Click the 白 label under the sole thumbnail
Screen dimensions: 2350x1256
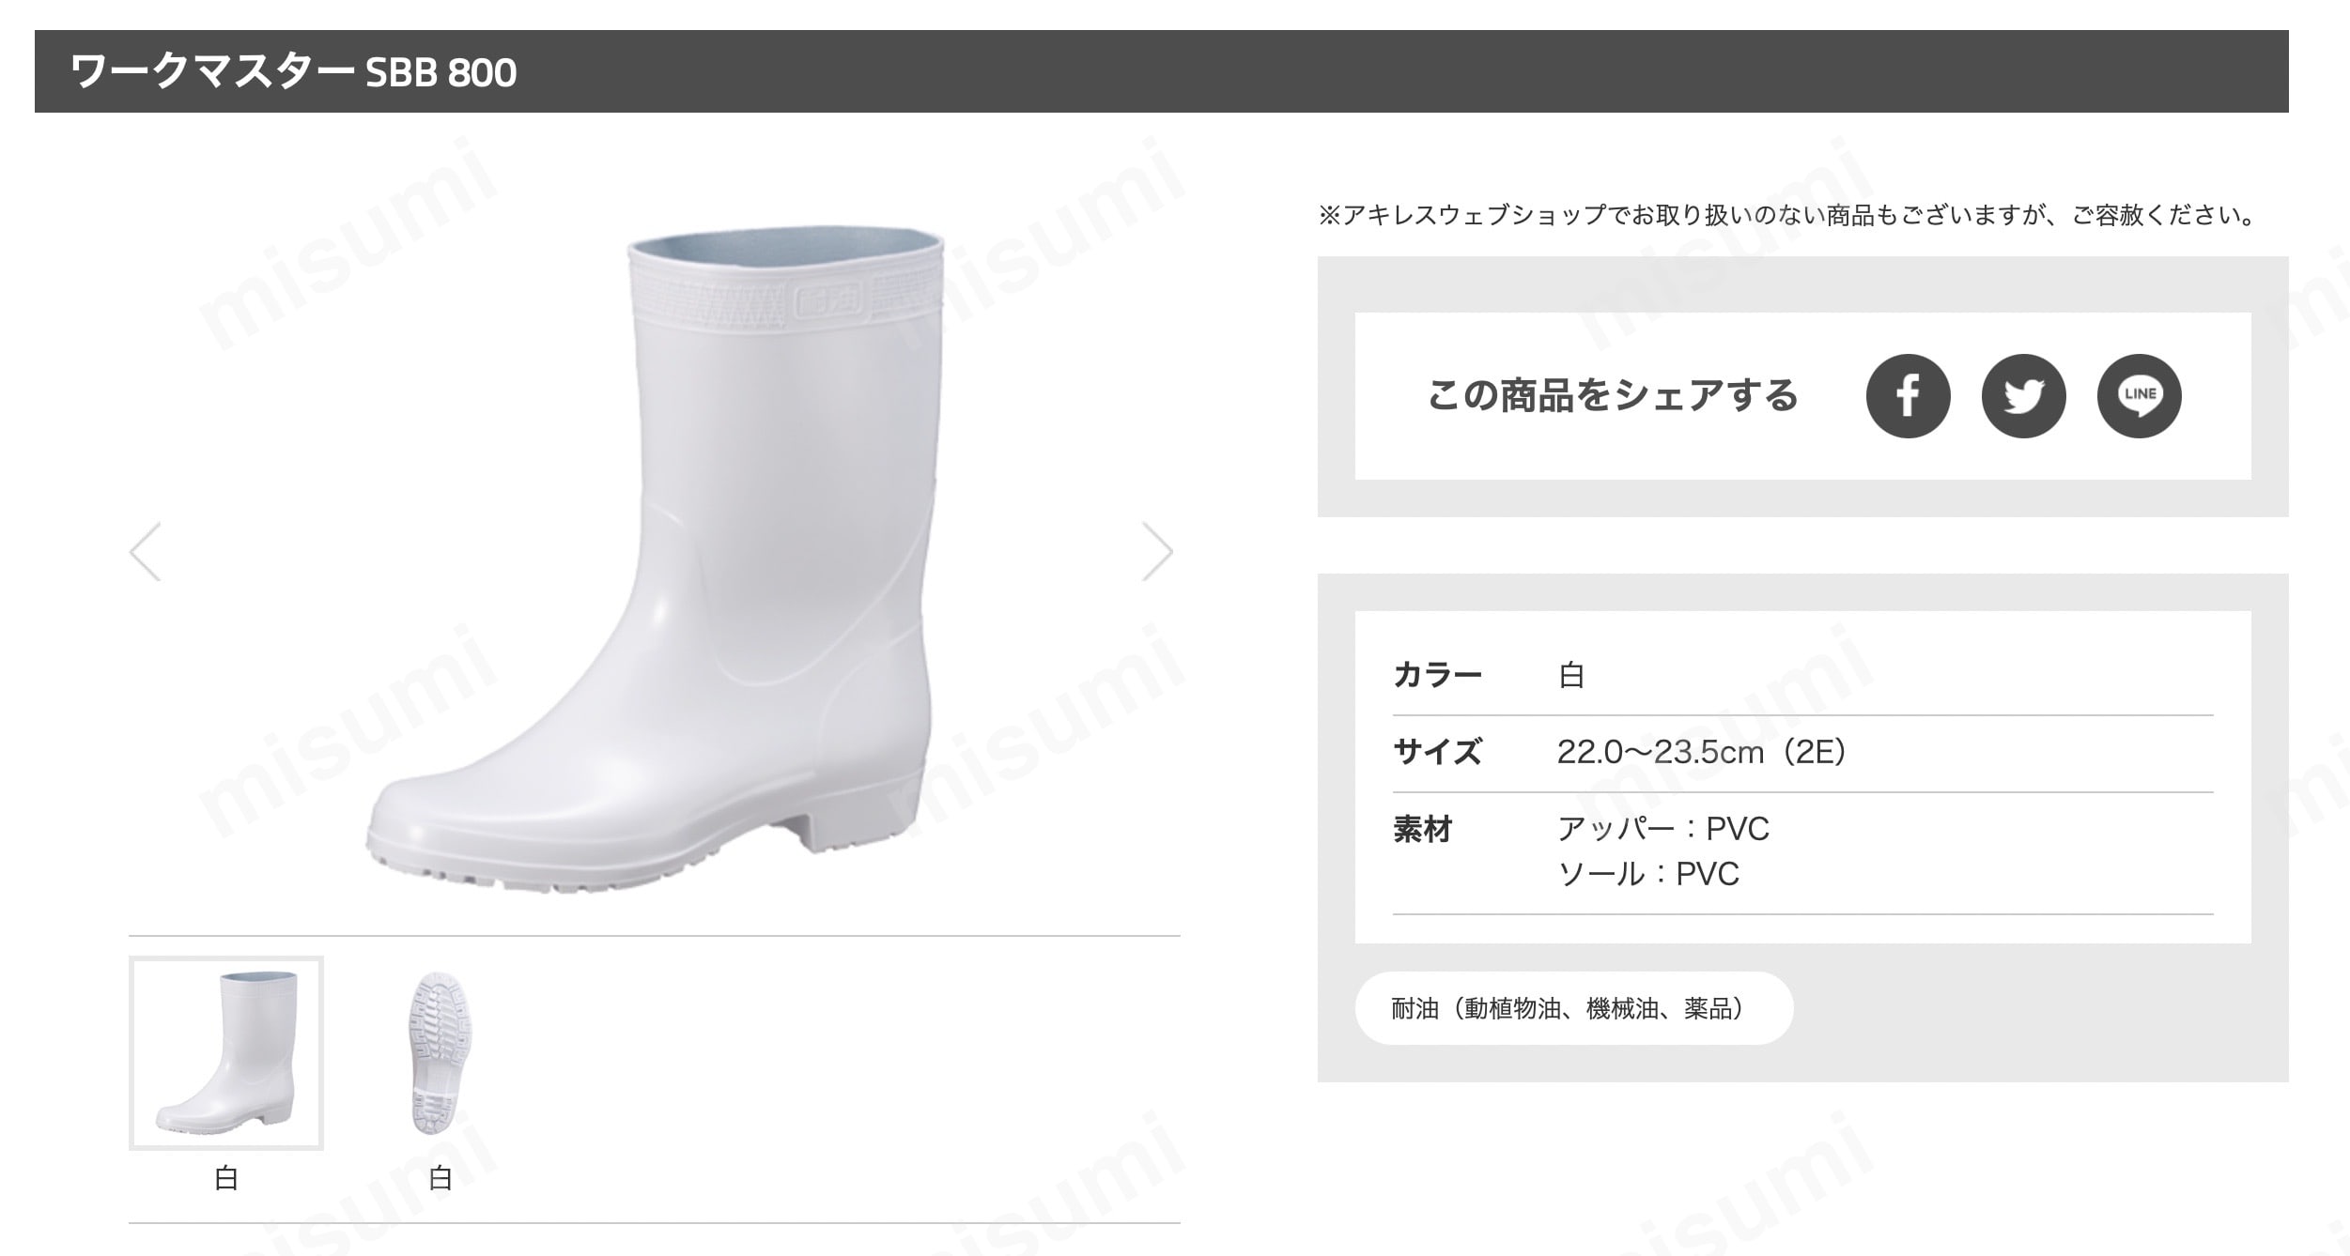point(441,1178)
